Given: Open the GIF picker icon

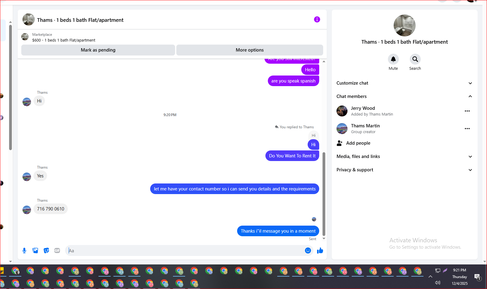Looking at the screenshot, I should [x=57, y=250].
